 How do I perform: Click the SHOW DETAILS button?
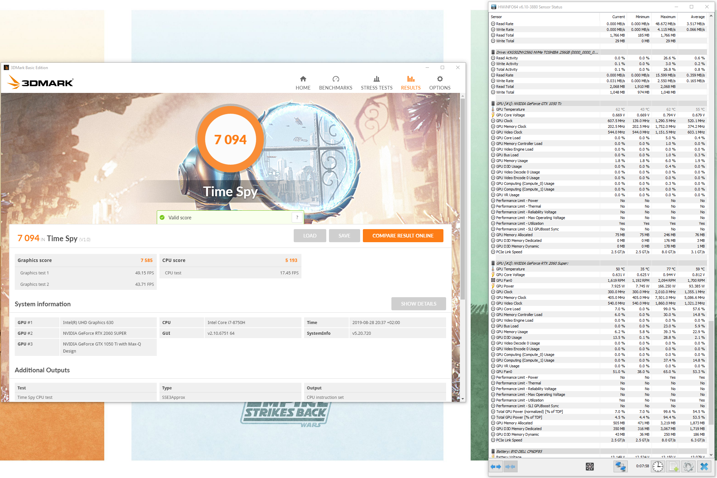(x=418, y=304)
